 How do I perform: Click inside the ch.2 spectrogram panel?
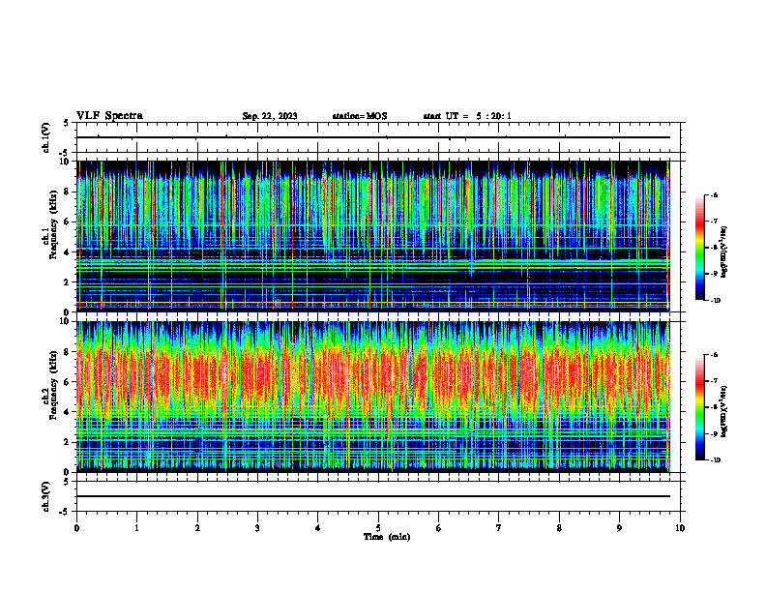[x=372, y=397]
